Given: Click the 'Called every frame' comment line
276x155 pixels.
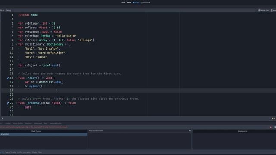Looking at the screenshot, I should click(78, 99).
